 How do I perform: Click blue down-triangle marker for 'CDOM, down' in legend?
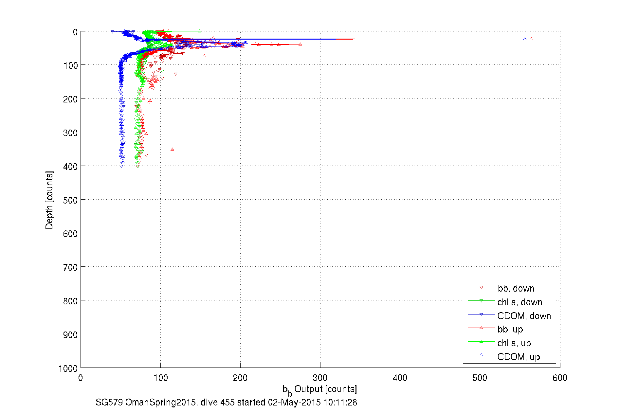pos(481,314)
